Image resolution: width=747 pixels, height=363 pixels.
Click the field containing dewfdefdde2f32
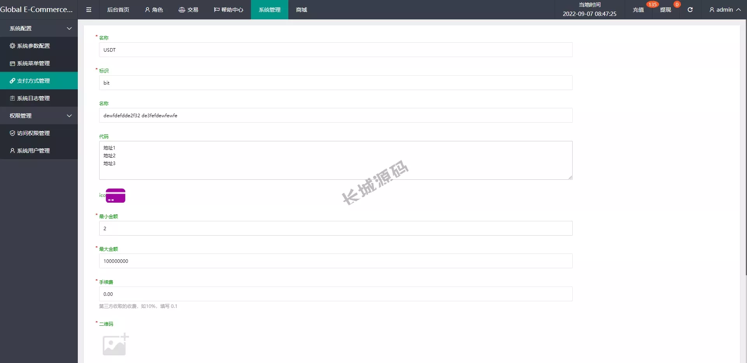(x=336, y=115)
